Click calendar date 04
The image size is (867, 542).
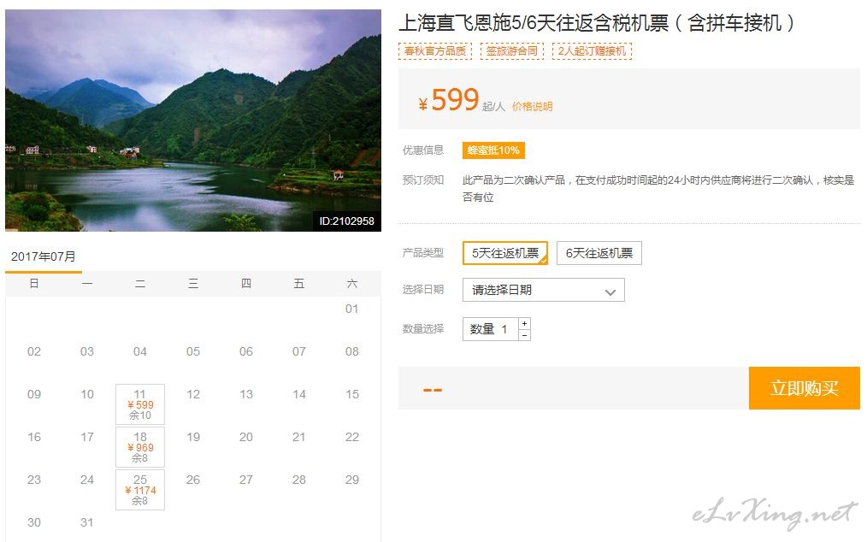140,351
